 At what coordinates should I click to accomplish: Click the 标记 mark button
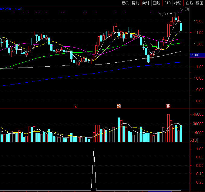pyautogui.click(x=178, y=3)
